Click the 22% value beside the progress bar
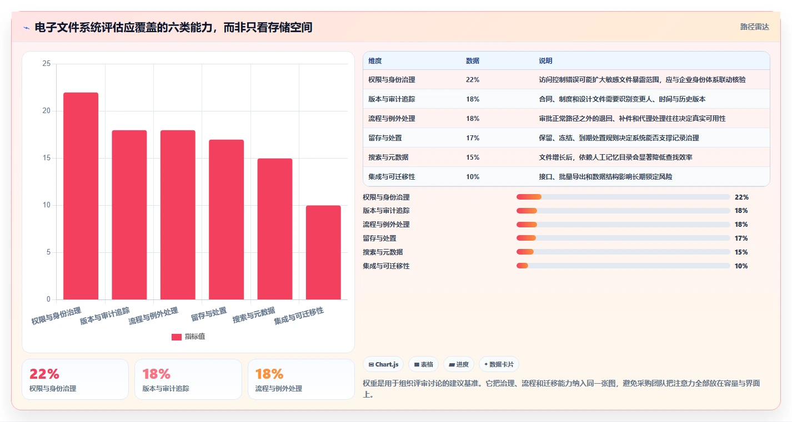 click(x=741, y=197)
